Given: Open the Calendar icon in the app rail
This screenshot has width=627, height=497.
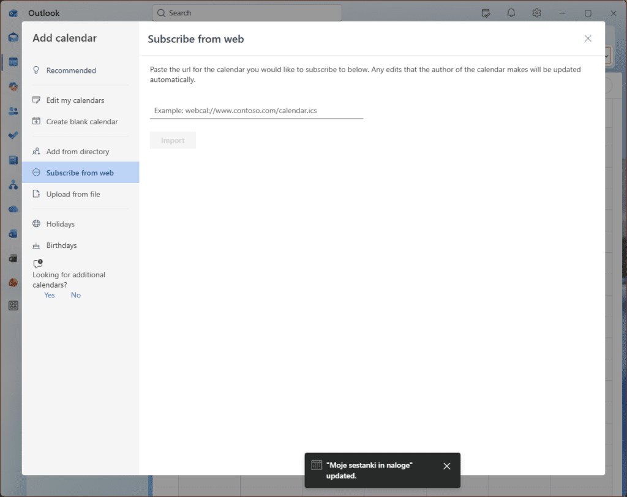Looking at the screenshot, I should pos(13,62).
